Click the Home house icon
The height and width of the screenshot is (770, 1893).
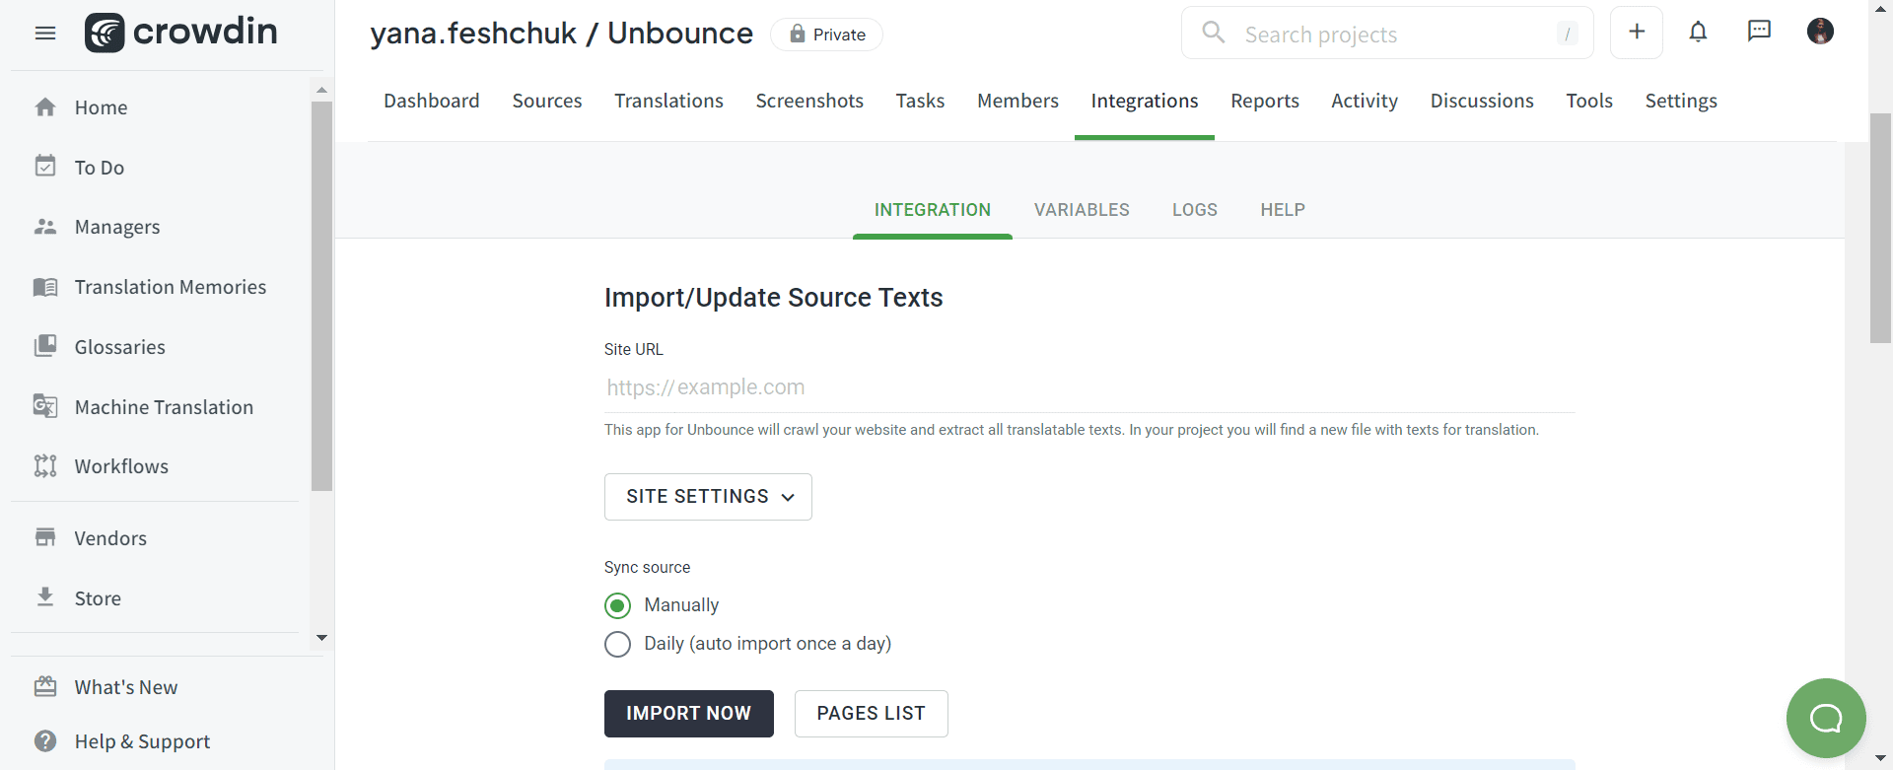45,106
